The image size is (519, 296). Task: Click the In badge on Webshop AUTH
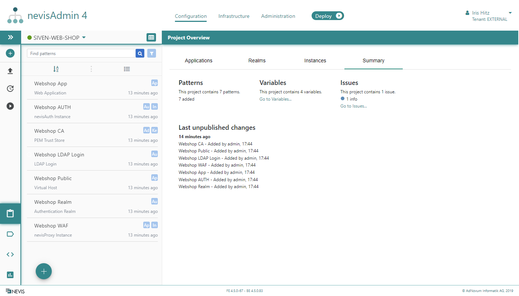click(155, 107)
